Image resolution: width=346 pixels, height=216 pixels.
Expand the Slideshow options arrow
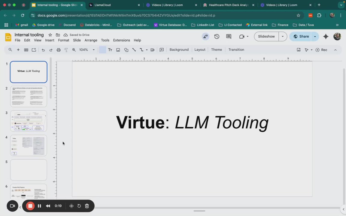(x=283, y=36)
